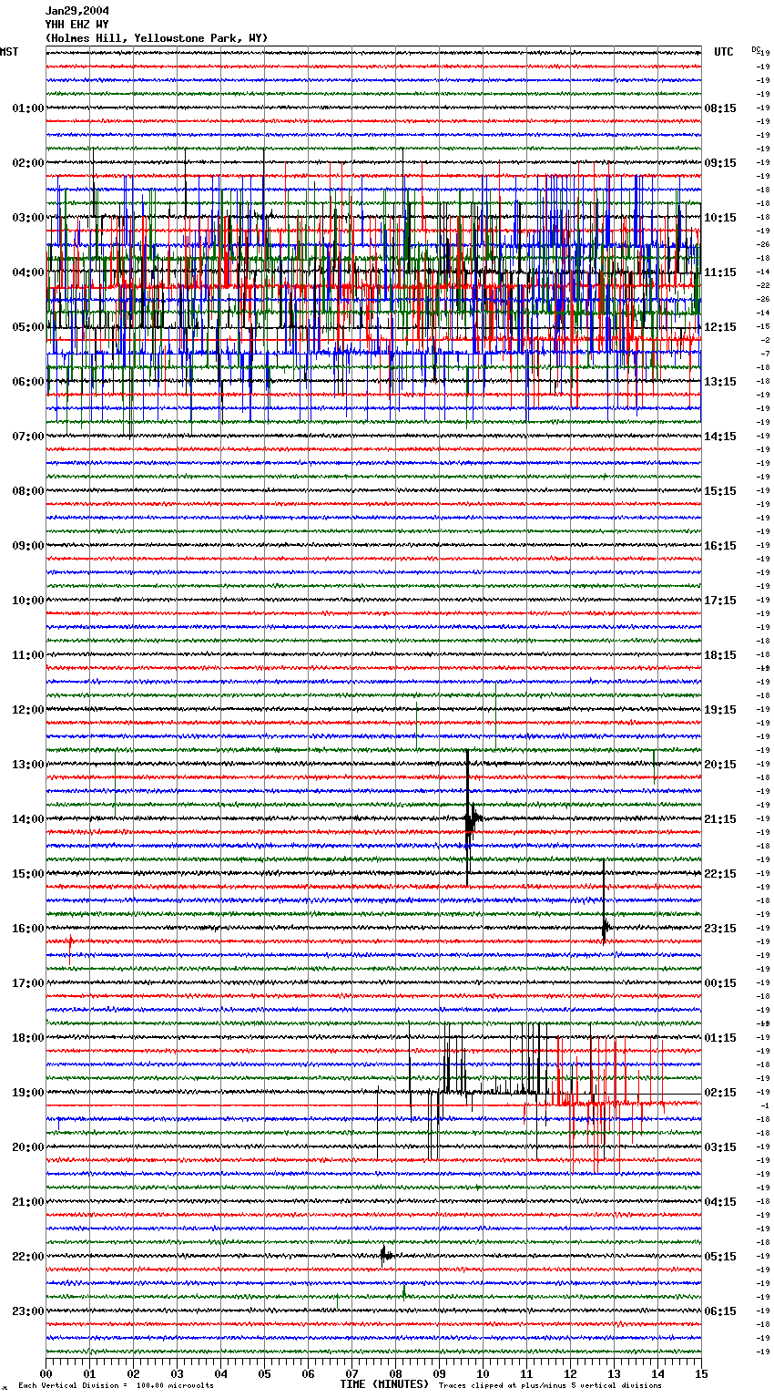This screenshot has width=774, height=1398.
Task: Click the 15:15 UTC time label
Action: pyautogui.click(x=720, y=491)
